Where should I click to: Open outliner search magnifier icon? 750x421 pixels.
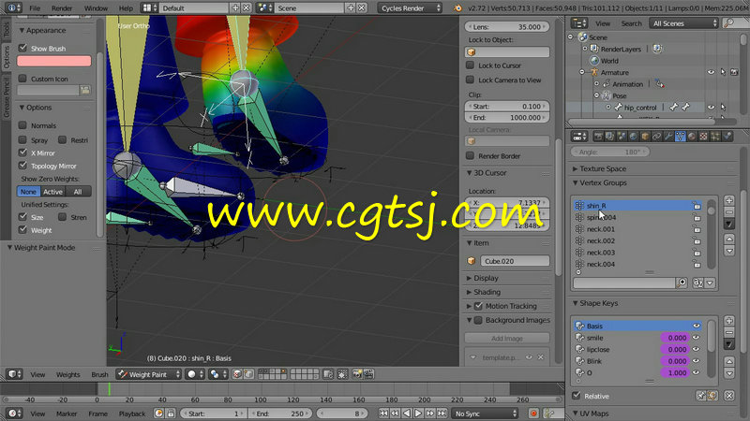pos(728,22)
